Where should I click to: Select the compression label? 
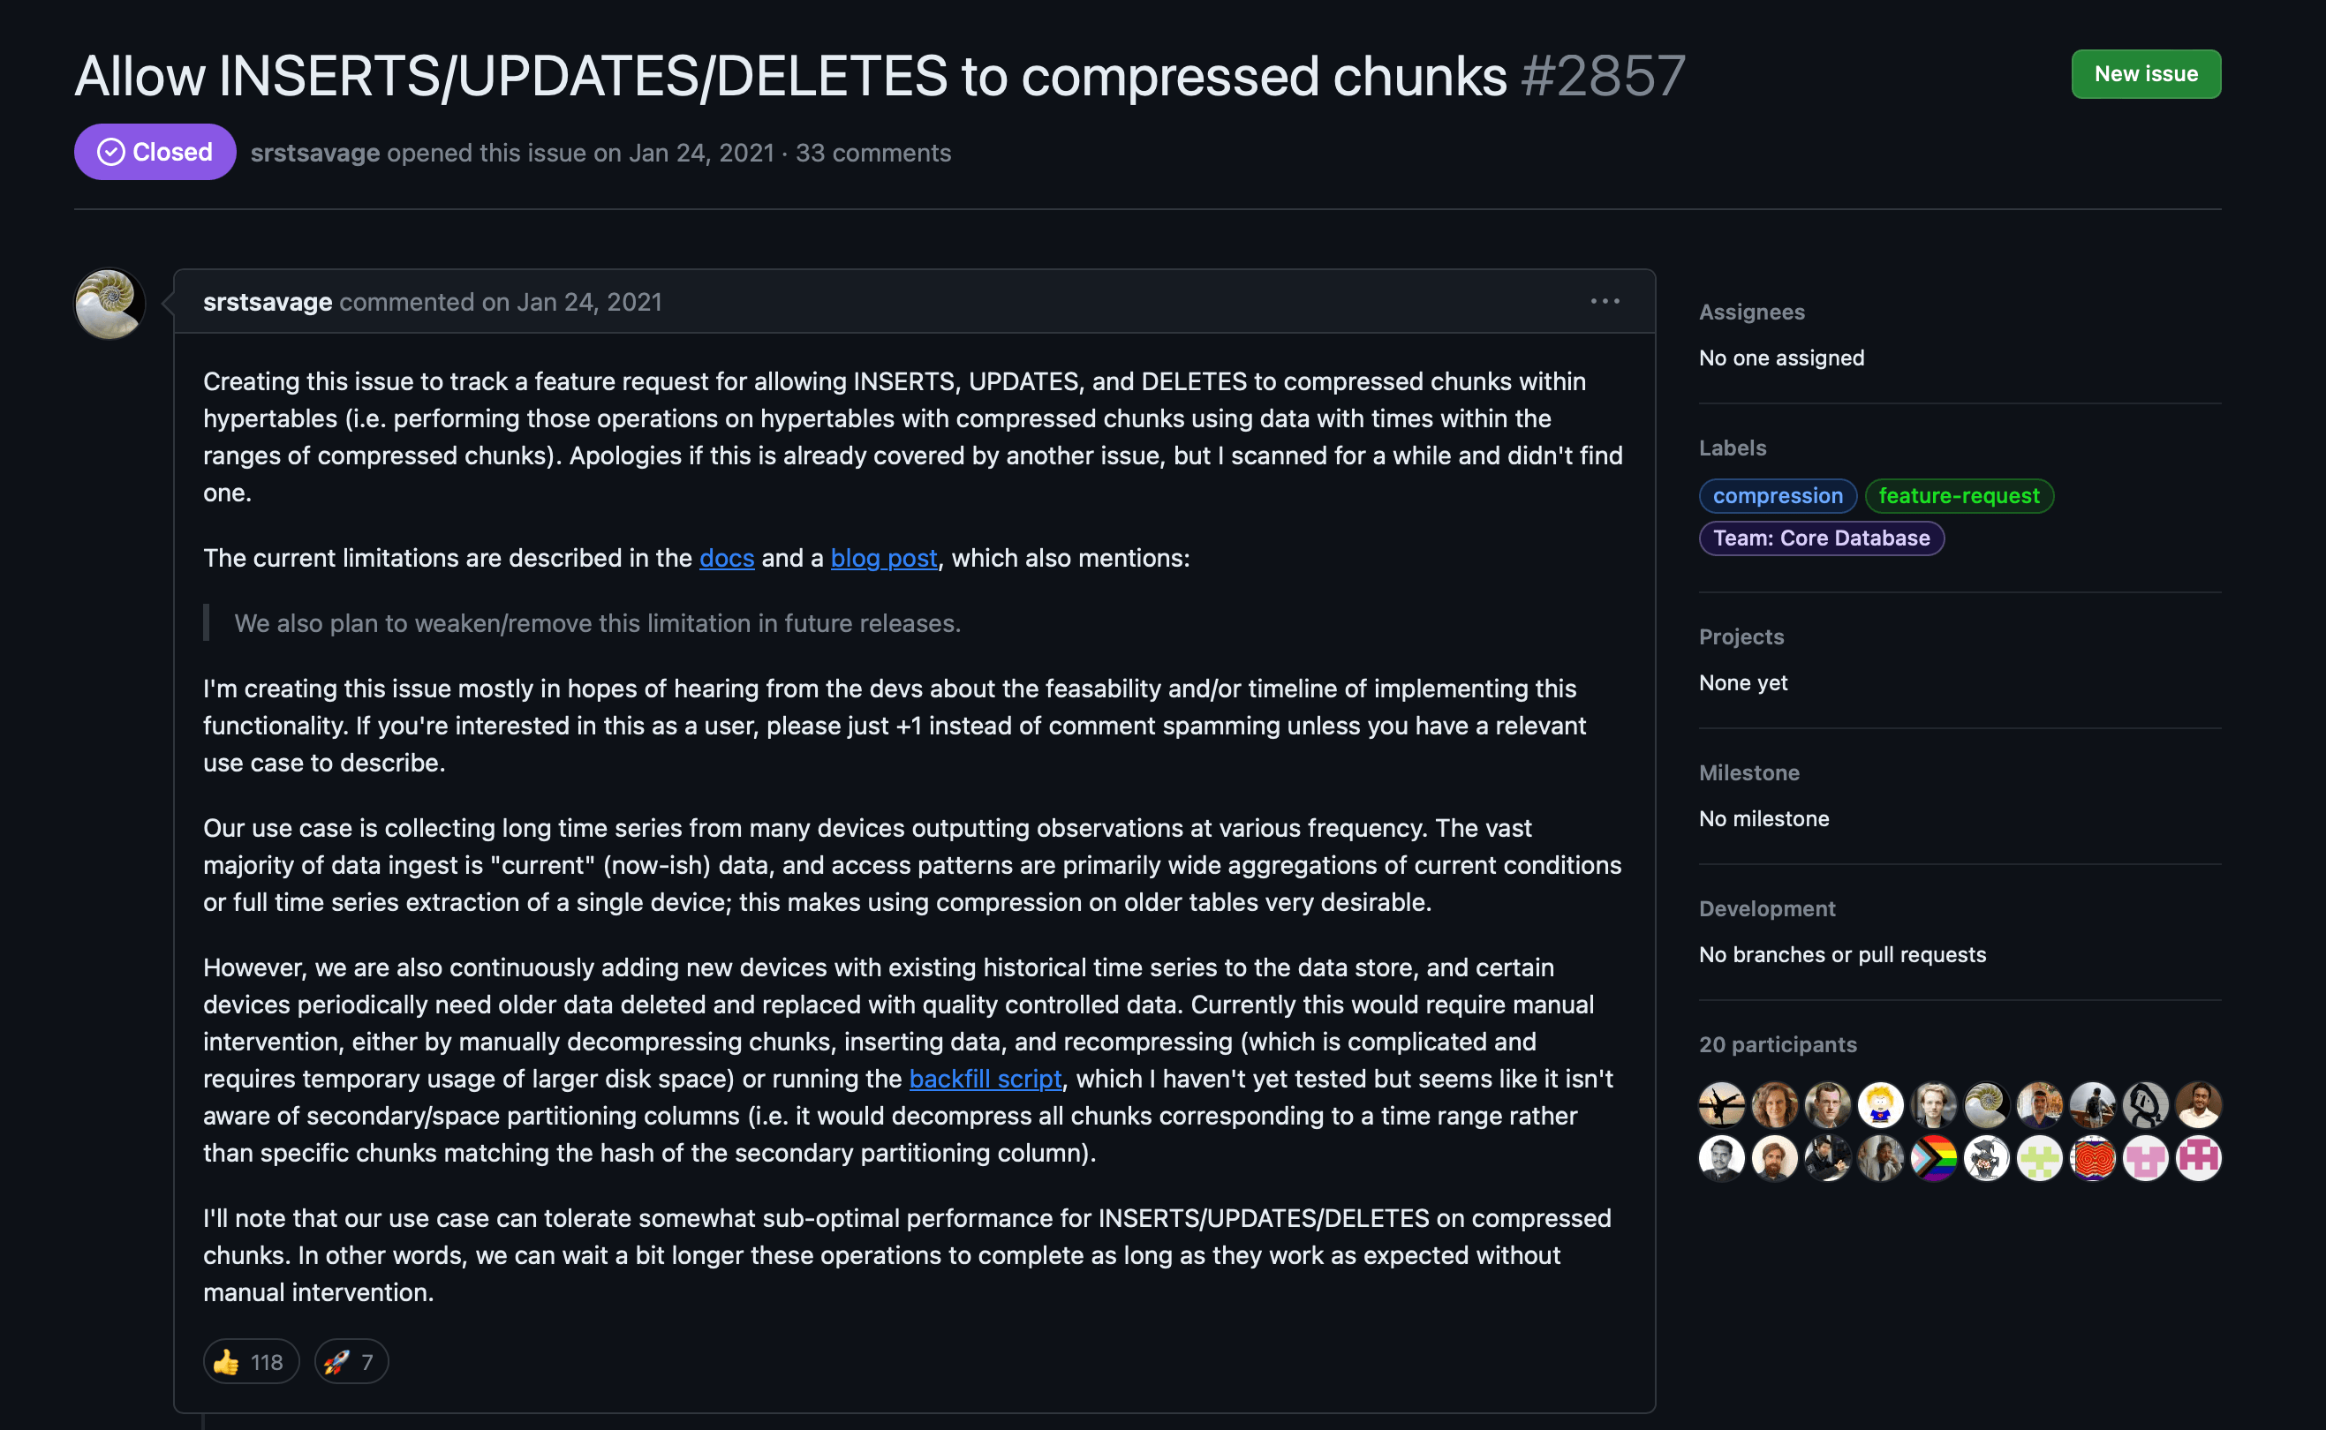tap(1778, 495)
